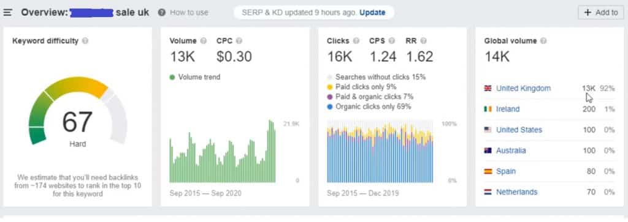
Task: Click the yellow Paid clicks only legend dot
Action: tap(329, 87)
